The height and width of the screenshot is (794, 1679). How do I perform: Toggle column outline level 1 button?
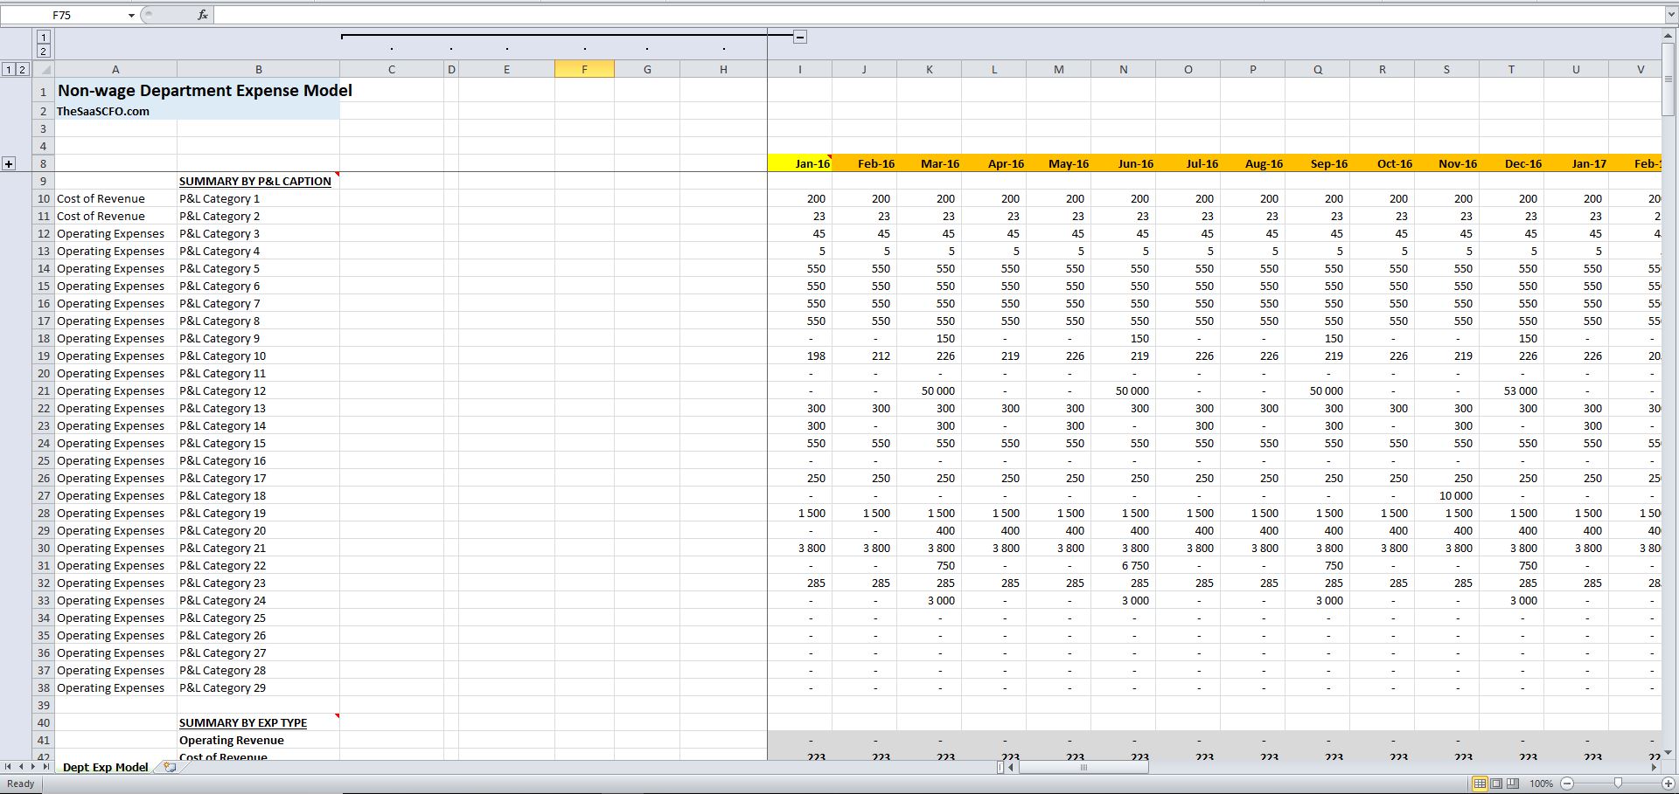[42, 38]
